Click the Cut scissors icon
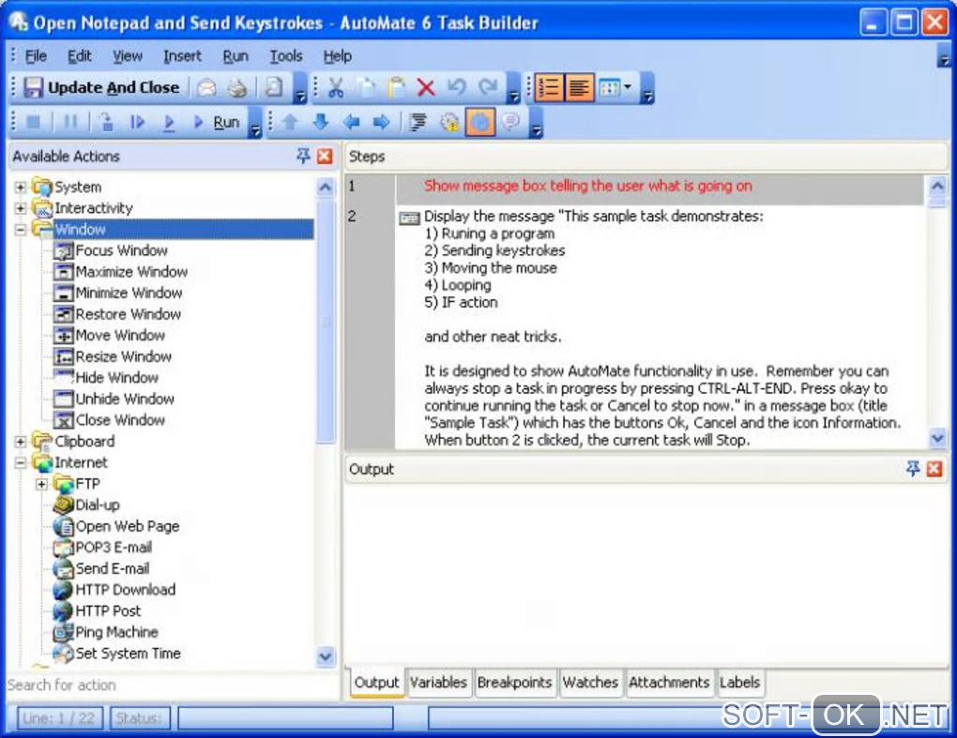Image resolution: width=957 pixels, height=738 pixels. (x=335, y=88)
